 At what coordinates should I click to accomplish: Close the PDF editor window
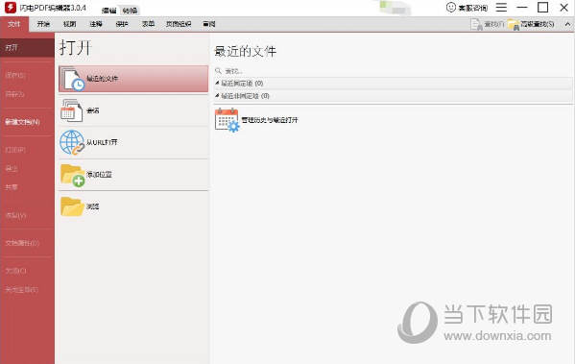564,7
